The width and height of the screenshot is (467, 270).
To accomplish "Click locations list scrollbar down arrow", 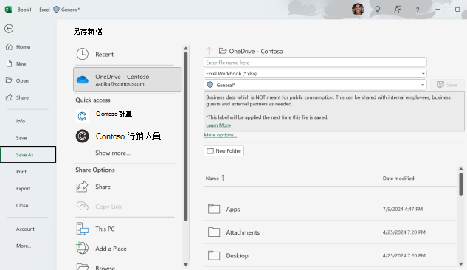I will tap(186, 264).
